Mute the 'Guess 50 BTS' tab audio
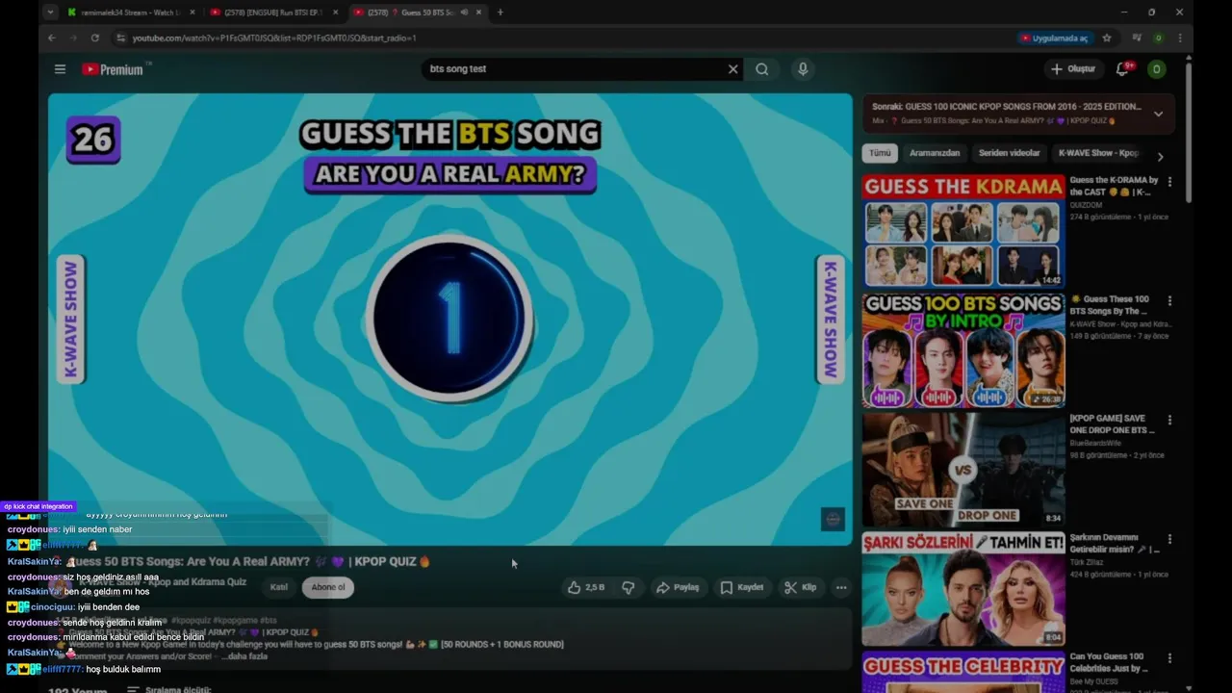 point(464,13)
